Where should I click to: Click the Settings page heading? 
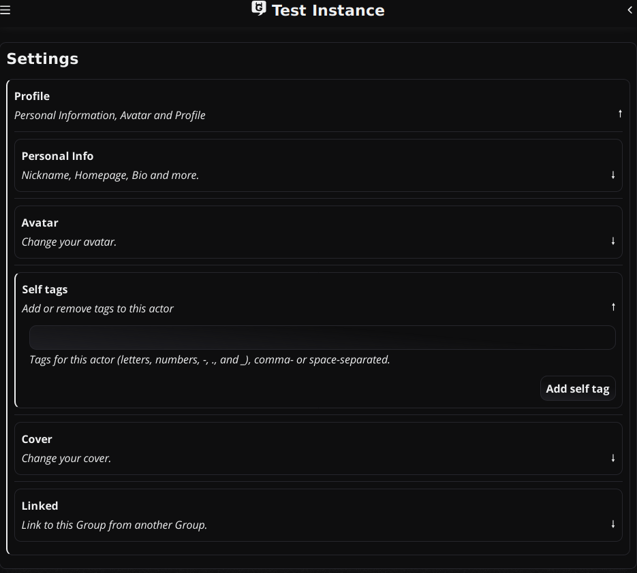43,59
